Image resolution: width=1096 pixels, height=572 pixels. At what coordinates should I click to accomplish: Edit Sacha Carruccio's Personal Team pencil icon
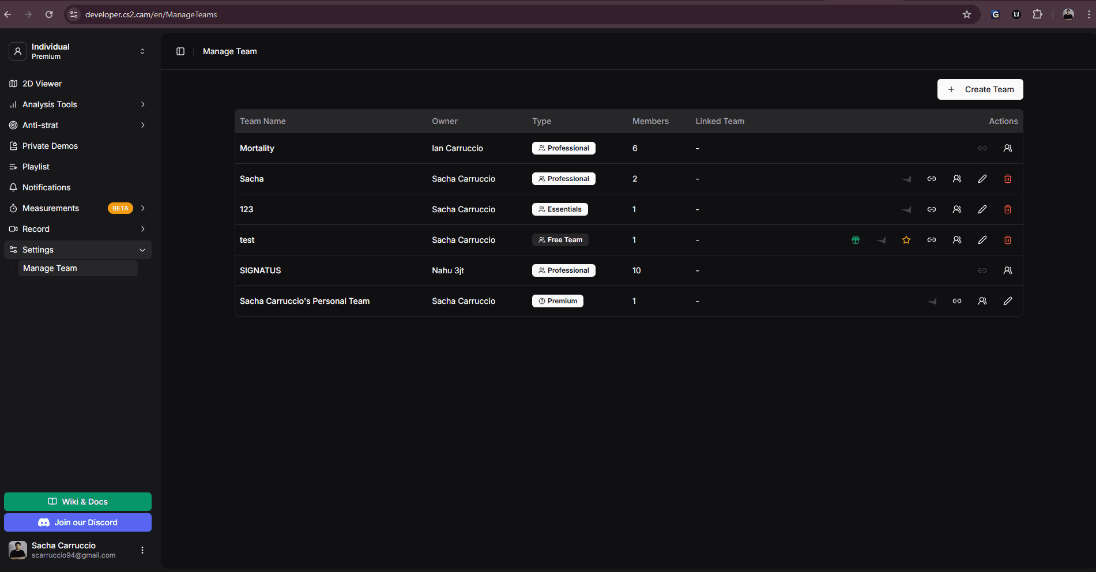point(1008,301)
